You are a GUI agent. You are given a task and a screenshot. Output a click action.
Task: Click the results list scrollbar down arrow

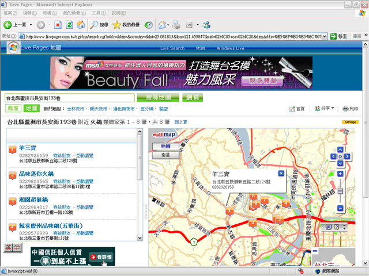click(140, 237)
